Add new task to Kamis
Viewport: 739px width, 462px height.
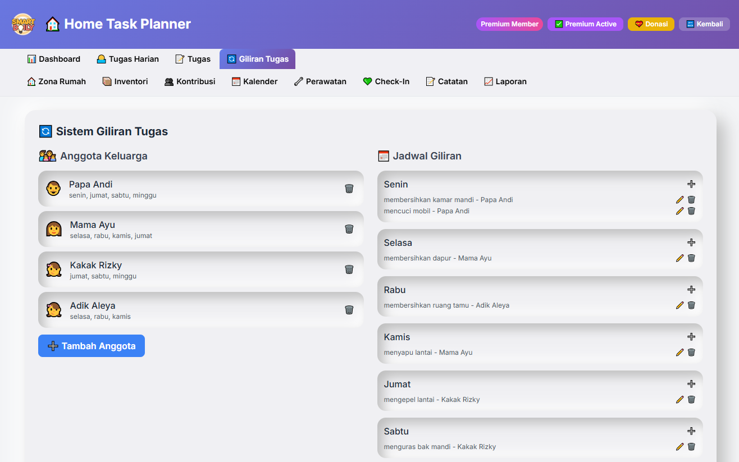pyautogui.click(x=691, y=337)
